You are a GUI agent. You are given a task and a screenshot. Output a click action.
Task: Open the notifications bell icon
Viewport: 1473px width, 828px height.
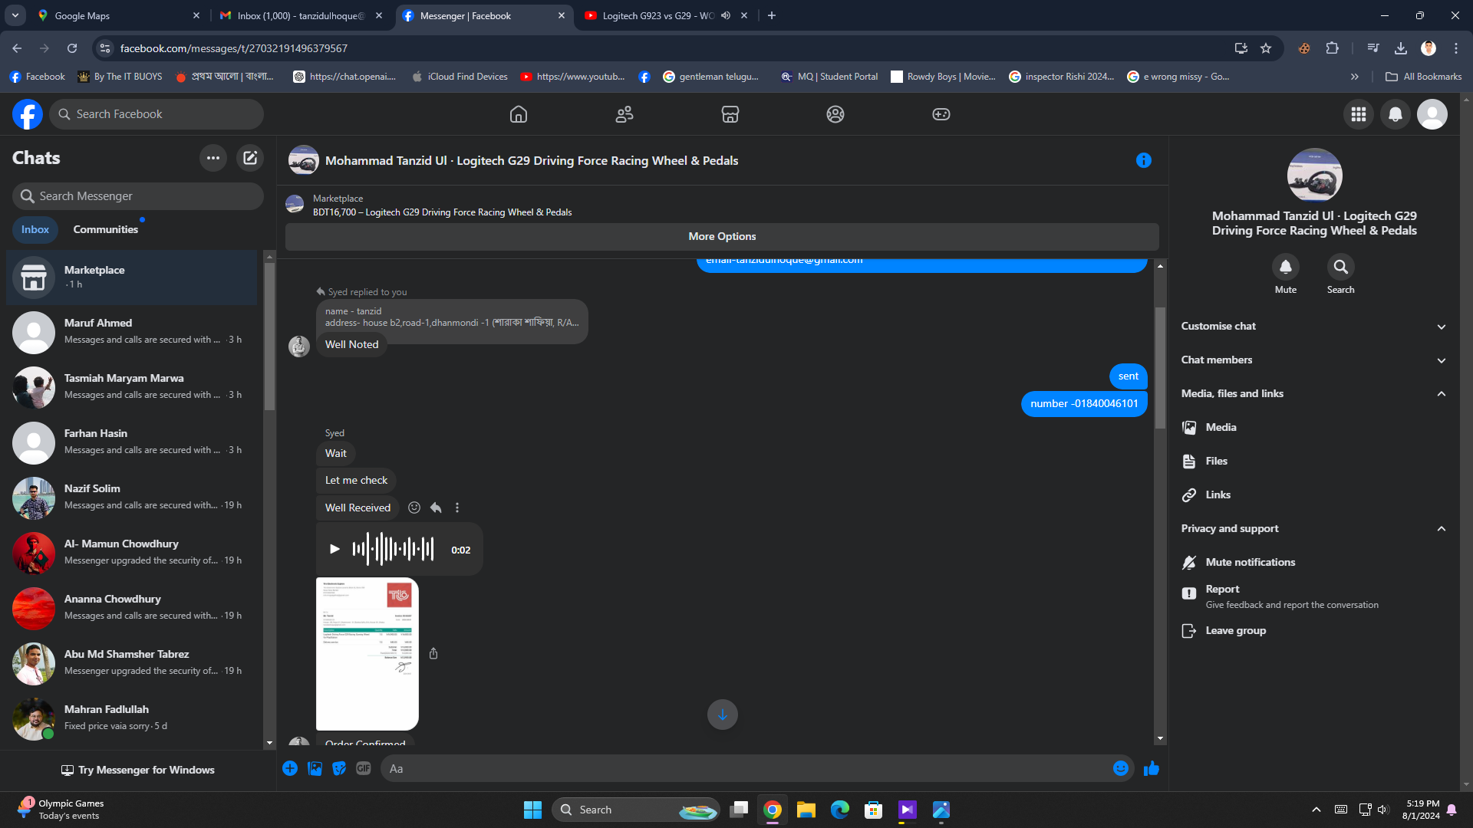click(x=1396, y=114)
